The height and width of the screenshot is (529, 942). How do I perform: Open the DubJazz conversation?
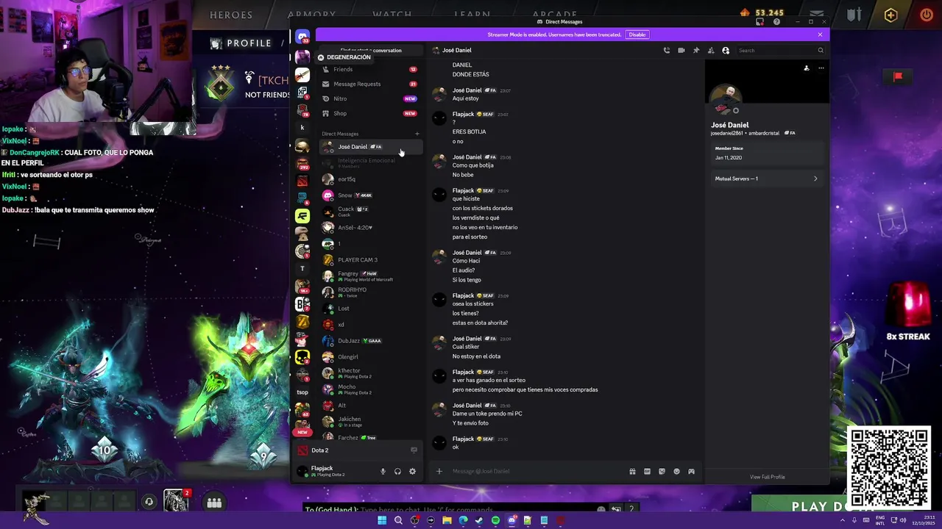[370, 341]
